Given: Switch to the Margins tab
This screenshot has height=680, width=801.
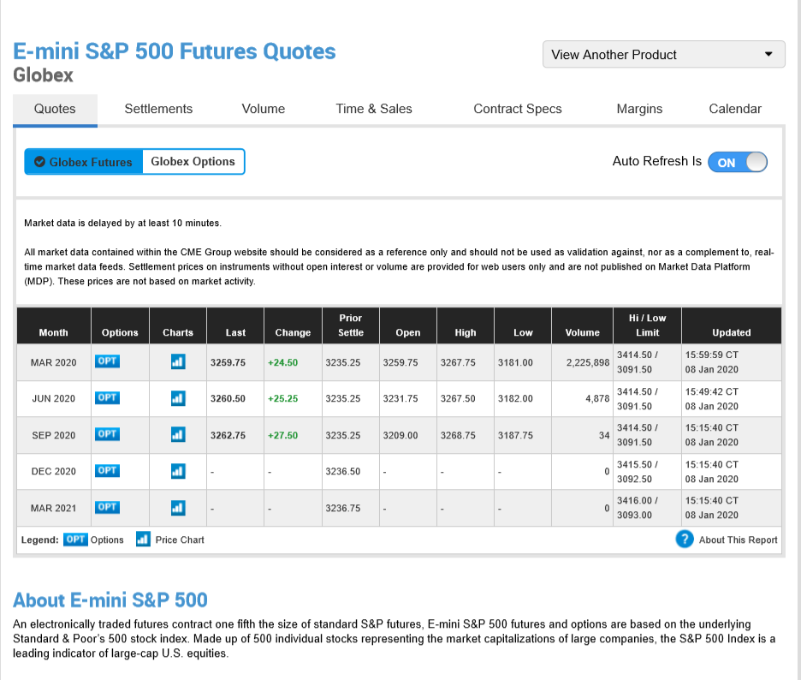Looking at the screenshot, I should [639, 109].
